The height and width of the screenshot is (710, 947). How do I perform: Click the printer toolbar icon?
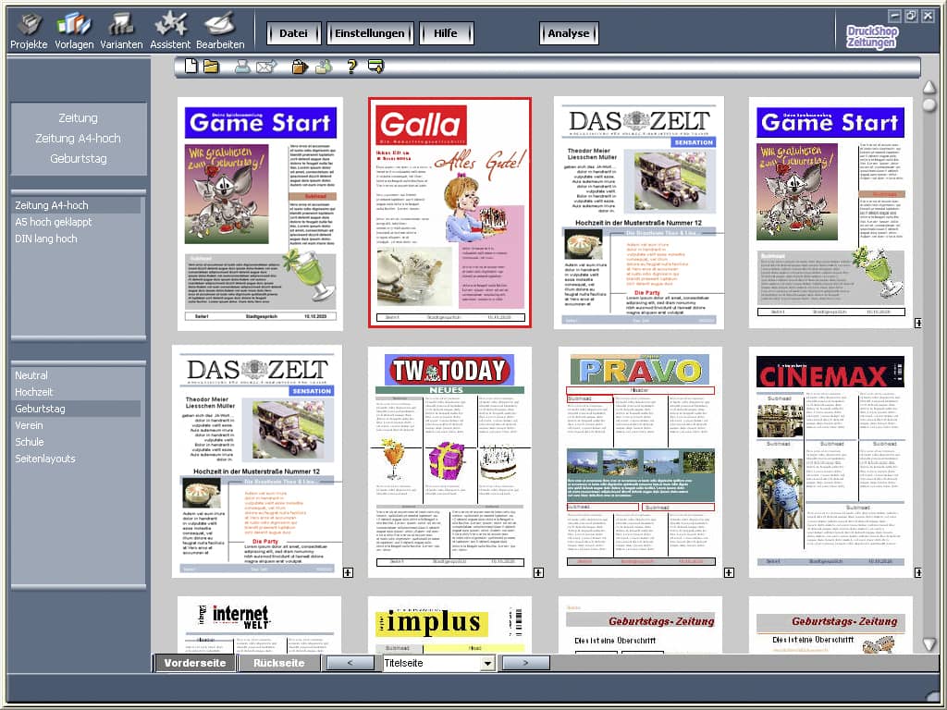[242, 67]
